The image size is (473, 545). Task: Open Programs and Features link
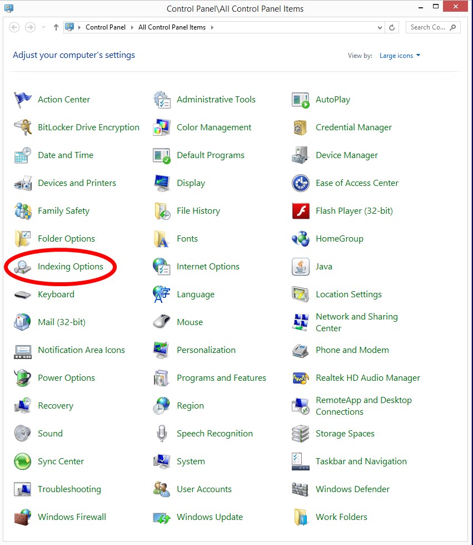pyautogui.click(x=221, y=378)
